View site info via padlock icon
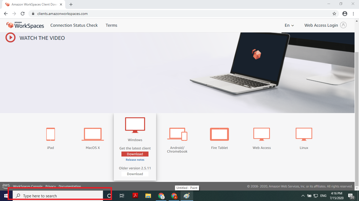 (x=33, y=14)
